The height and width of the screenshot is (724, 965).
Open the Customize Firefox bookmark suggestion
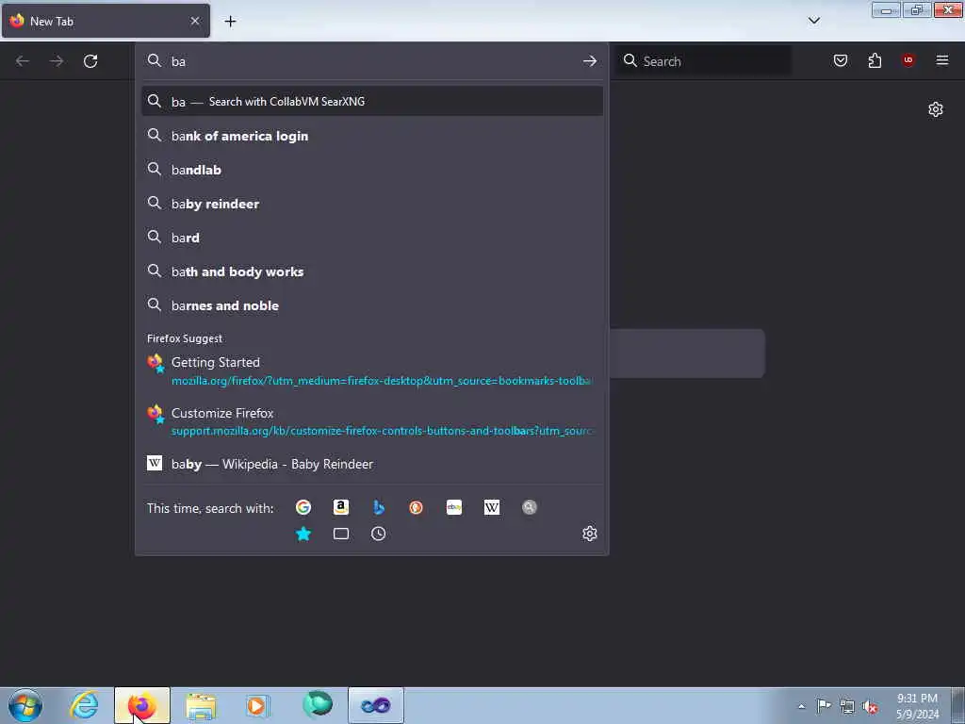(372, 421)
